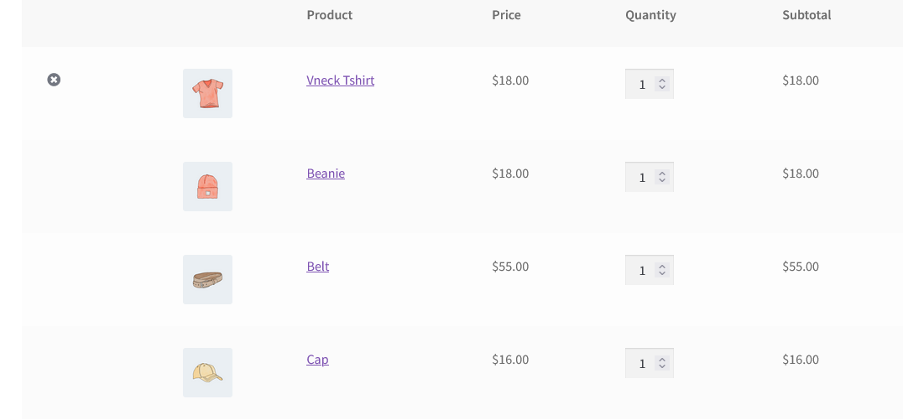Open the Belt product link
903x420 pixels.
[317, 267]
